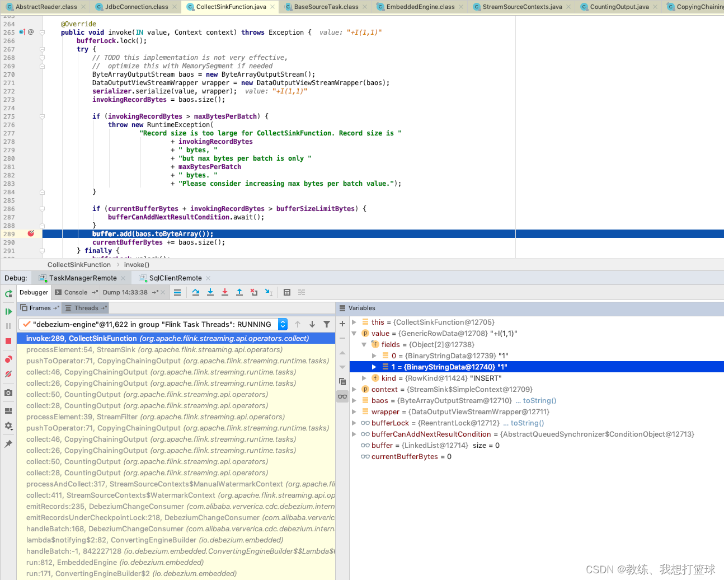Toggle breakpoint on line 289 in gutter

coord(31,233)
